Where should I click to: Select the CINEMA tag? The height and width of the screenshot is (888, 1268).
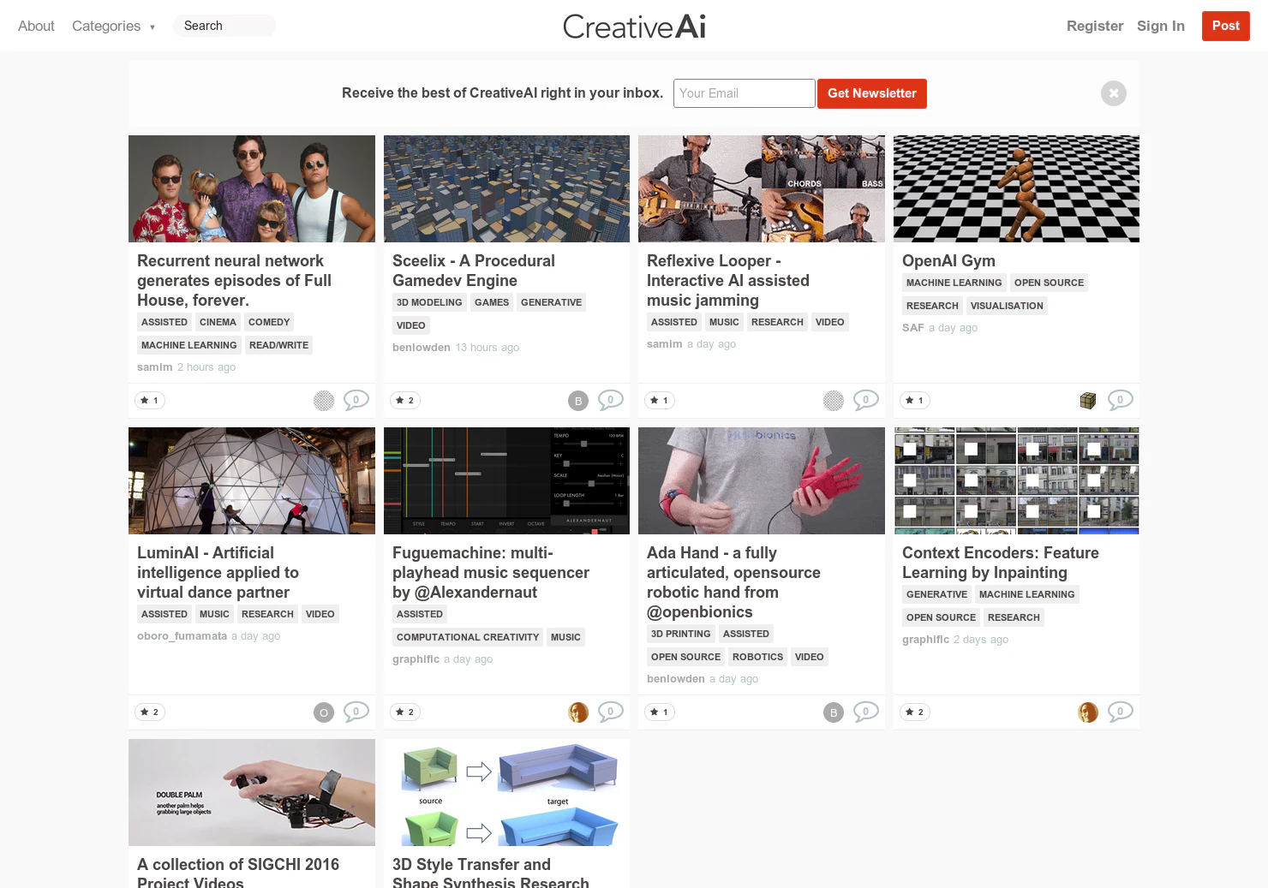[x=218, y=322]
